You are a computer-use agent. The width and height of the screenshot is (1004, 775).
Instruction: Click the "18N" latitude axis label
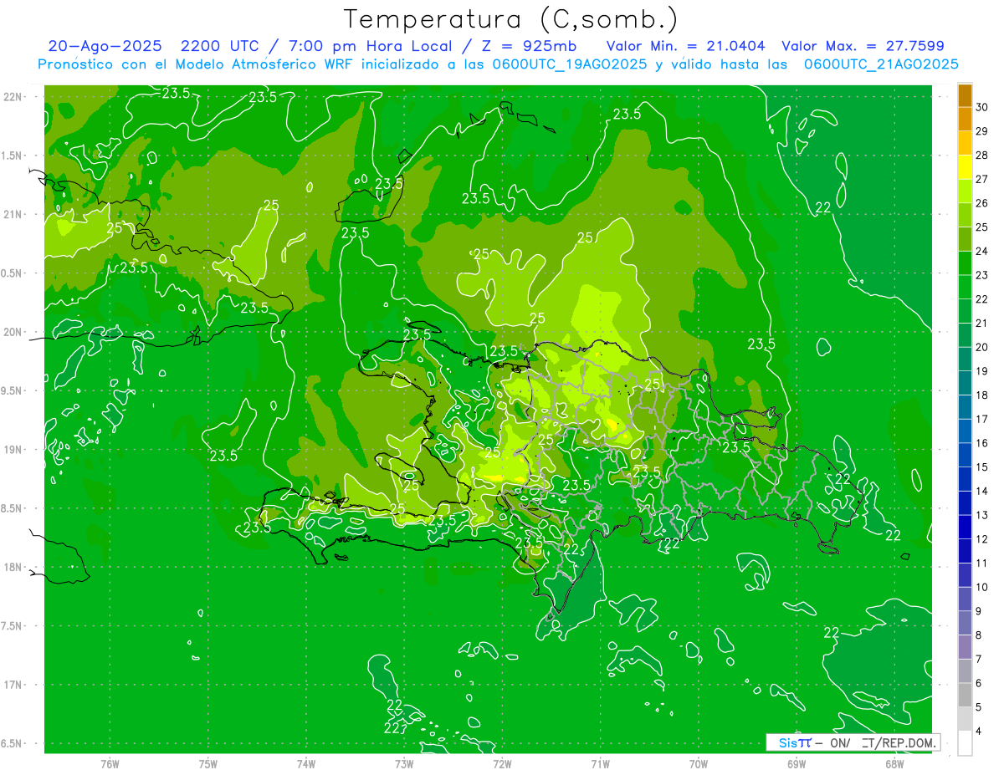[x=13, y=567]
